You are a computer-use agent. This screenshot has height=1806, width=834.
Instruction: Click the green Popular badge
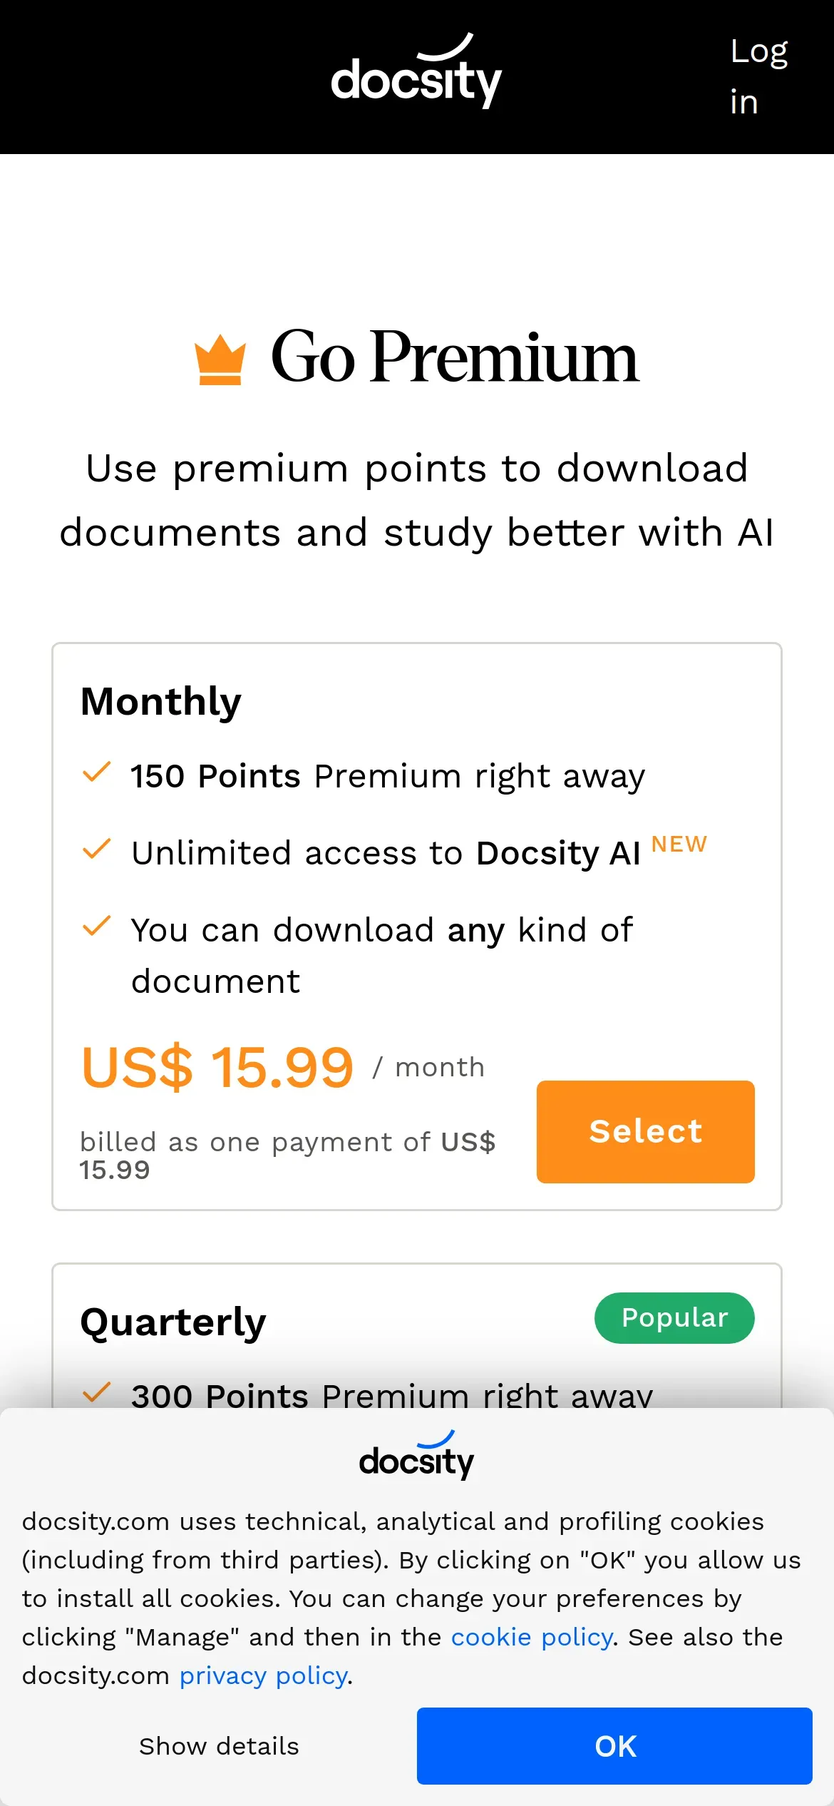[674, 1317]
